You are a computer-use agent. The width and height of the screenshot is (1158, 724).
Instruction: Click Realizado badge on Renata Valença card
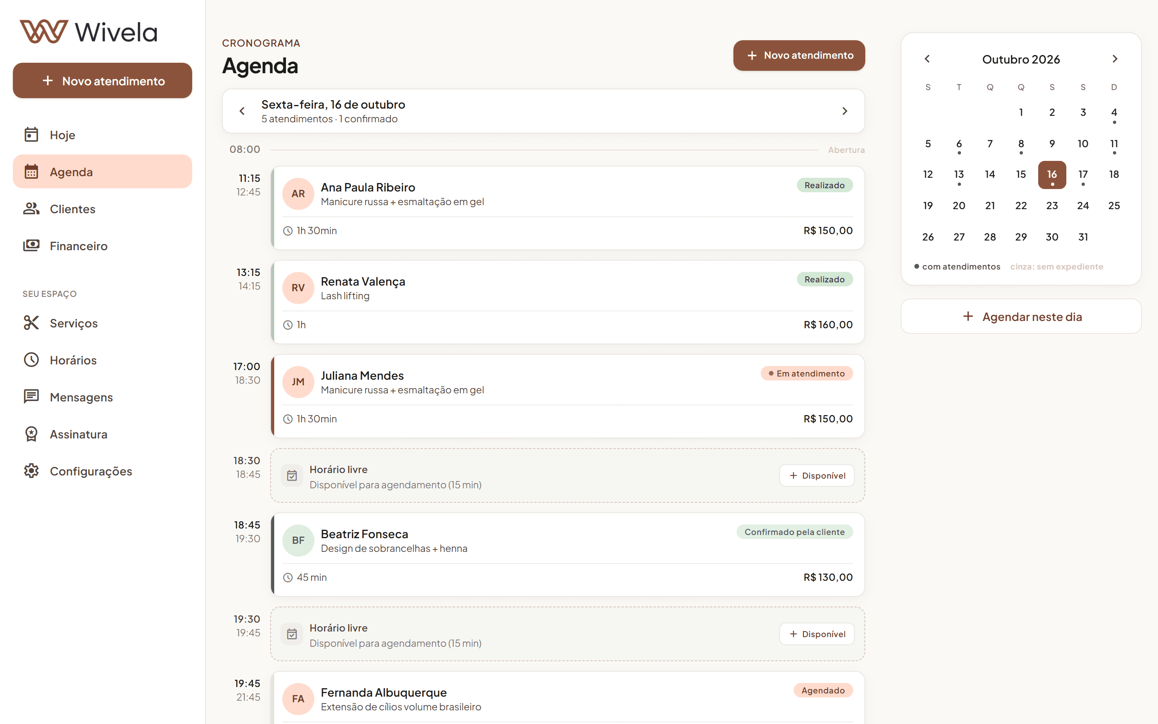click(x=825, y=279)
